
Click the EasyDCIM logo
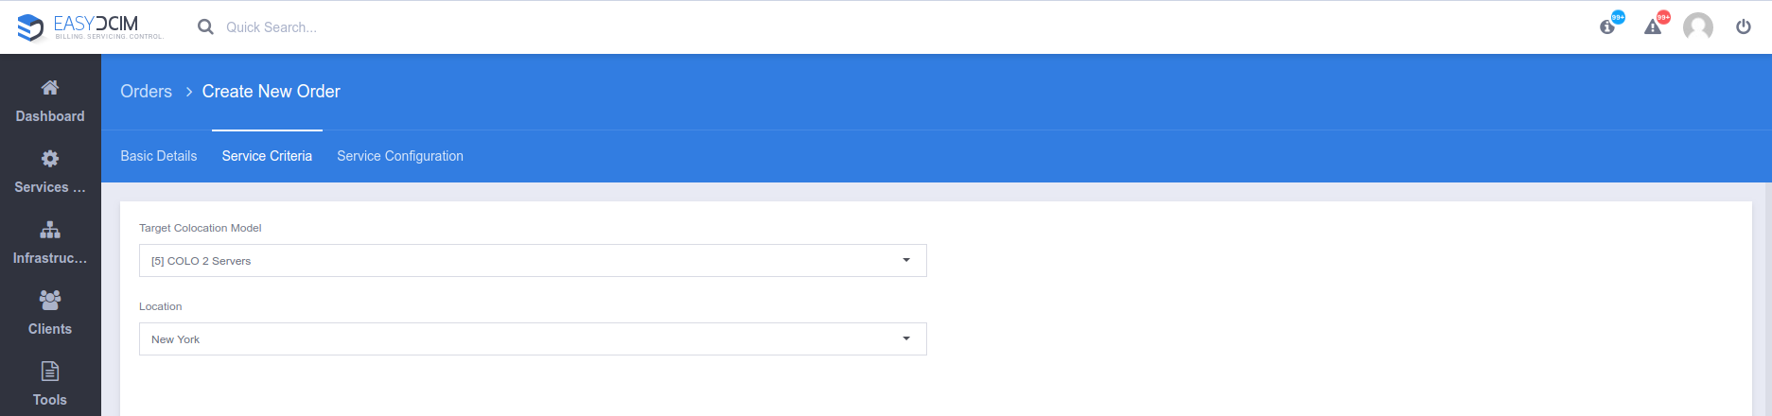[90, 27]
